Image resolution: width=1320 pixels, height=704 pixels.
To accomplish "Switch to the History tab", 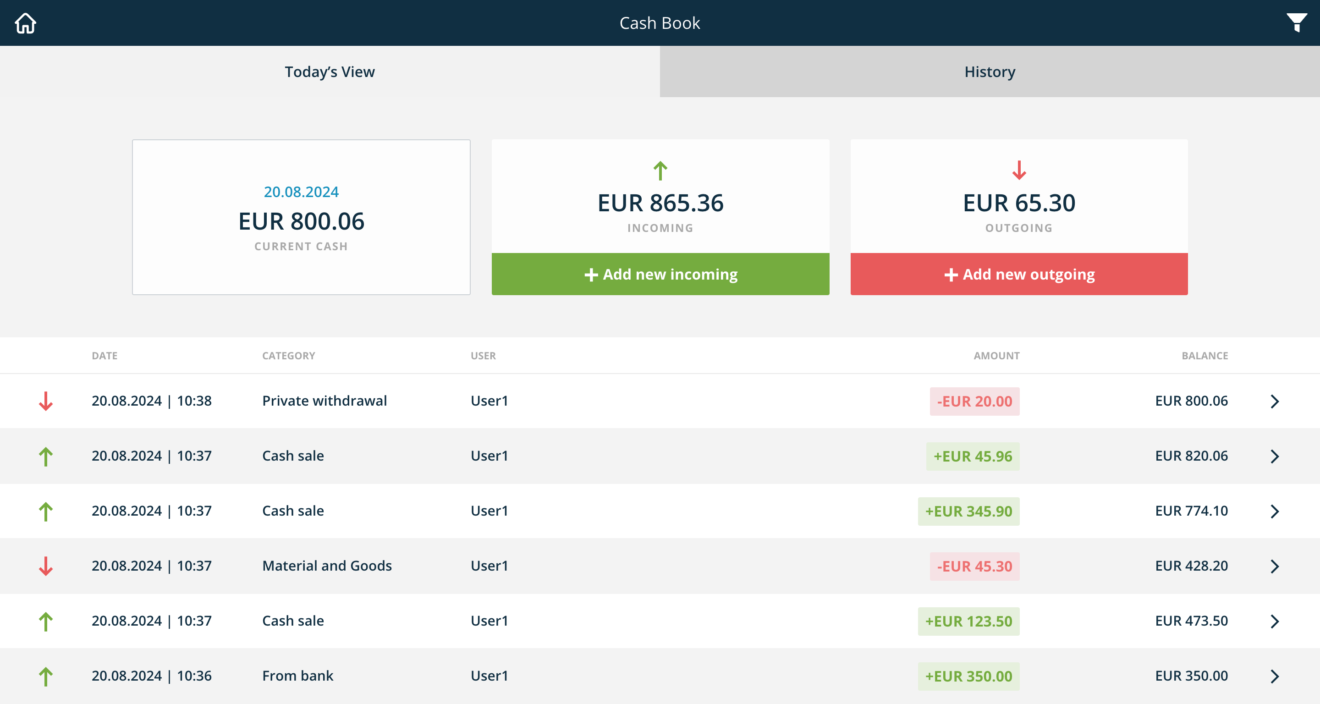I will click(x=989, y=72).
